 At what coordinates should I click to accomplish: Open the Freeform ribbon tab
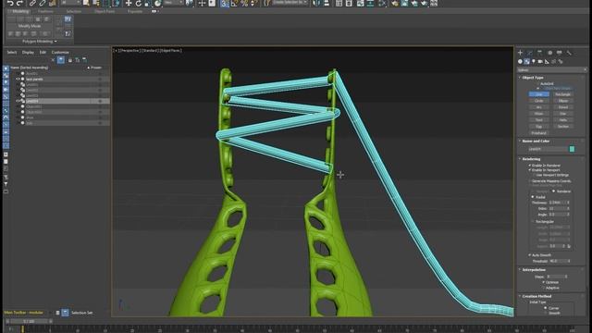click(45, 11)
